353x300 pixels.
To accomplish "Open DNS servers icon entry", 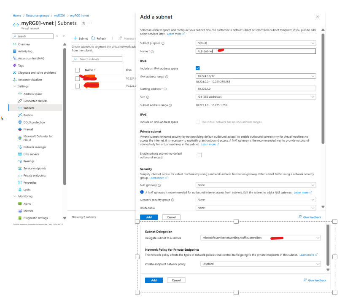I will (20, 154).
